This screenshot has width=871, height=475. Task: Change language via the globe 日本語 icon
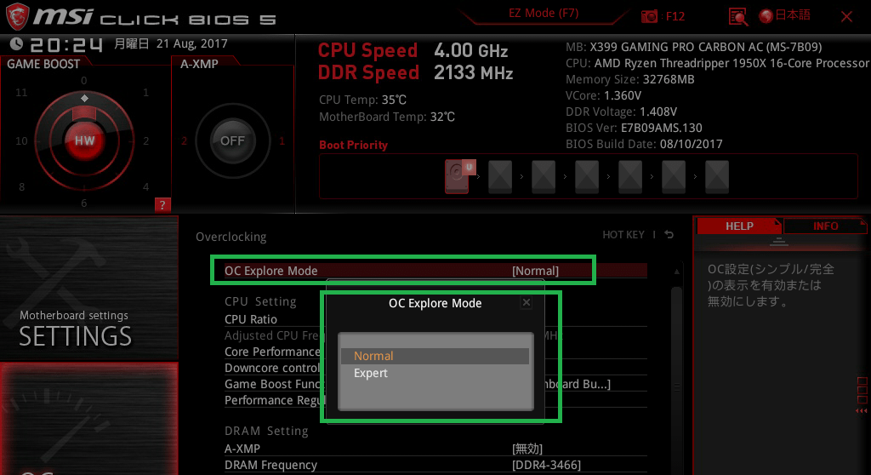click(785, 15)
